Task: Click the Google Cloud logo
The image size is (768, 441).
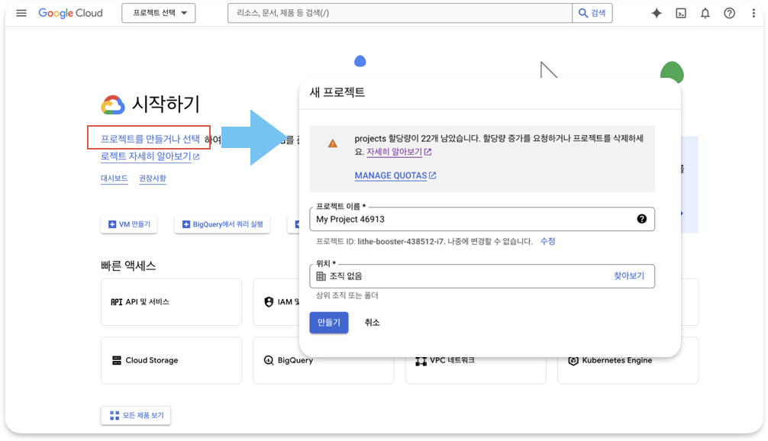Action: (70, 13)
